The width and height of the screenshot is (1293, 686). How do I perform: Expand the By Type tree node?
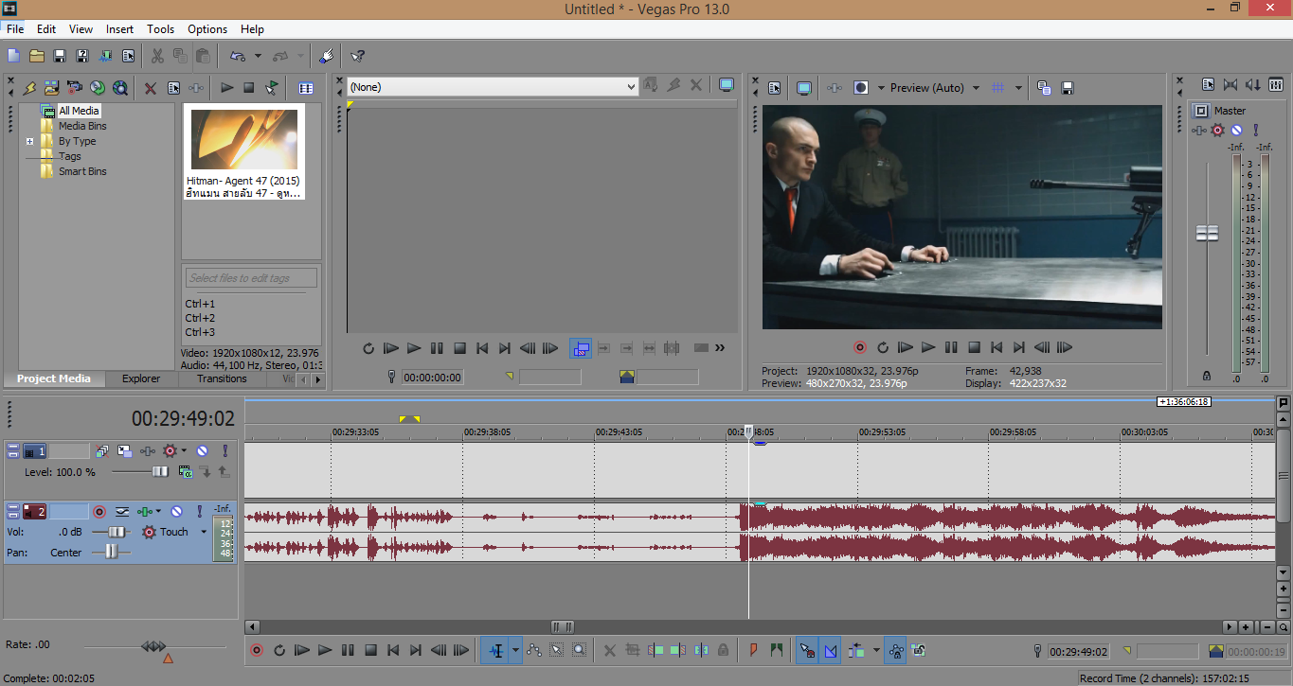pos(29,141)
